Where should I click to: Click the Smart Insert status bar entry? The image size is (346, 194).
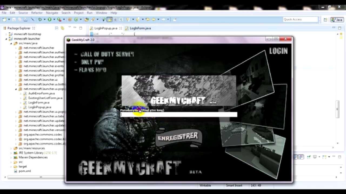(235, 185)
